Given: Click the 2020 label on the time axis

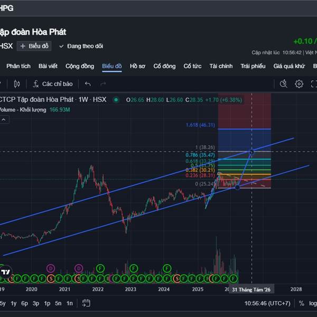Looking at the screenshot, I should point(32,290).
